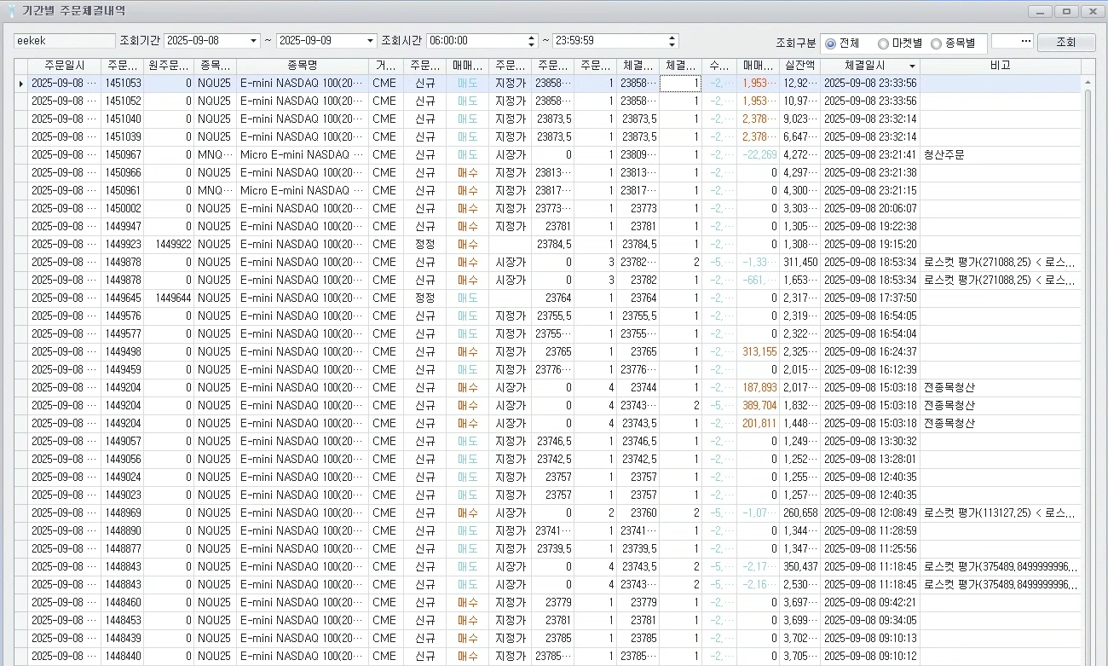Select order number cell 1450967

point(122,155)
